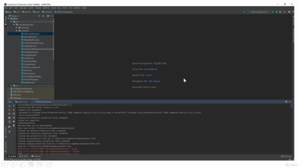Expand the java test sources root node
This screenshot has width=298, height=168.
[11, 86]
